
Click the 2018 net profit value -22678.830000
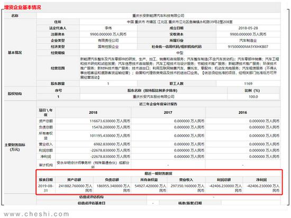(x=111, y=157)
